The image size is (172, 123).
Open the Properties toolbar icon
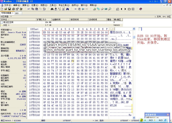pos(17,9)
